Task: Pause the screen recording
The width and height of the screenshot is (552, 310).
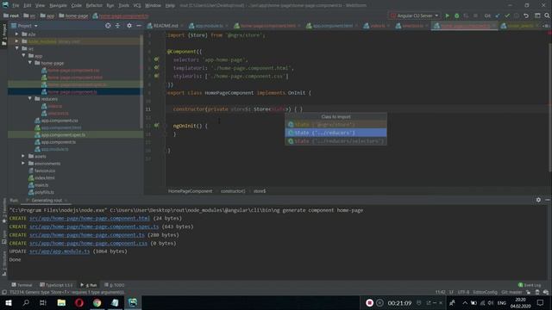Action: coord(379,302)
